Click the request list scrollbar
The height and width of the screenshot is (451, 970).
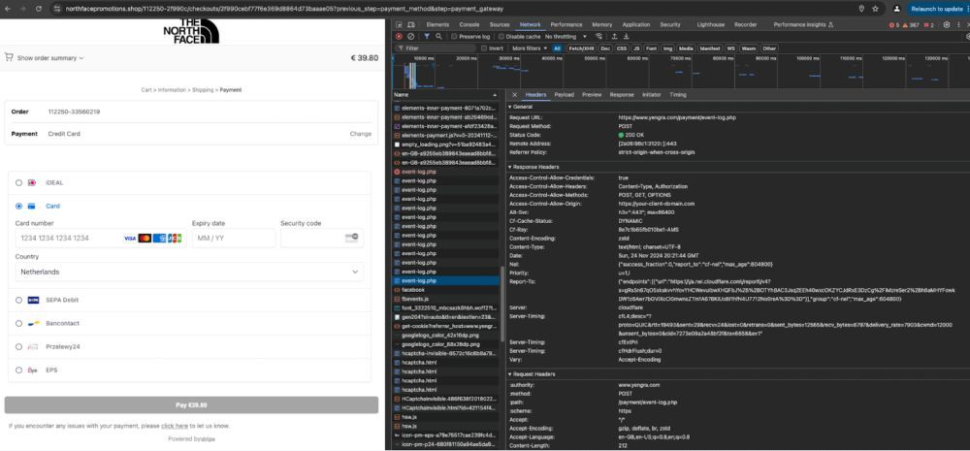[x=502, y=304]
